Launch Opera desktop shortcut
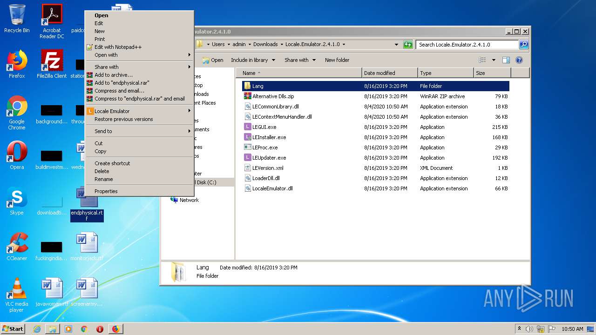 click(x=17, y=155)
